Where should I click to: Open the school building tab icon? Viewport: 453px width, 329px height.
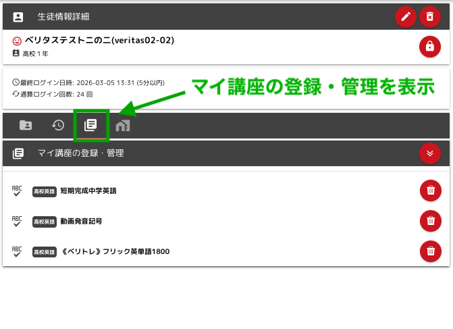tap(123, 126)
